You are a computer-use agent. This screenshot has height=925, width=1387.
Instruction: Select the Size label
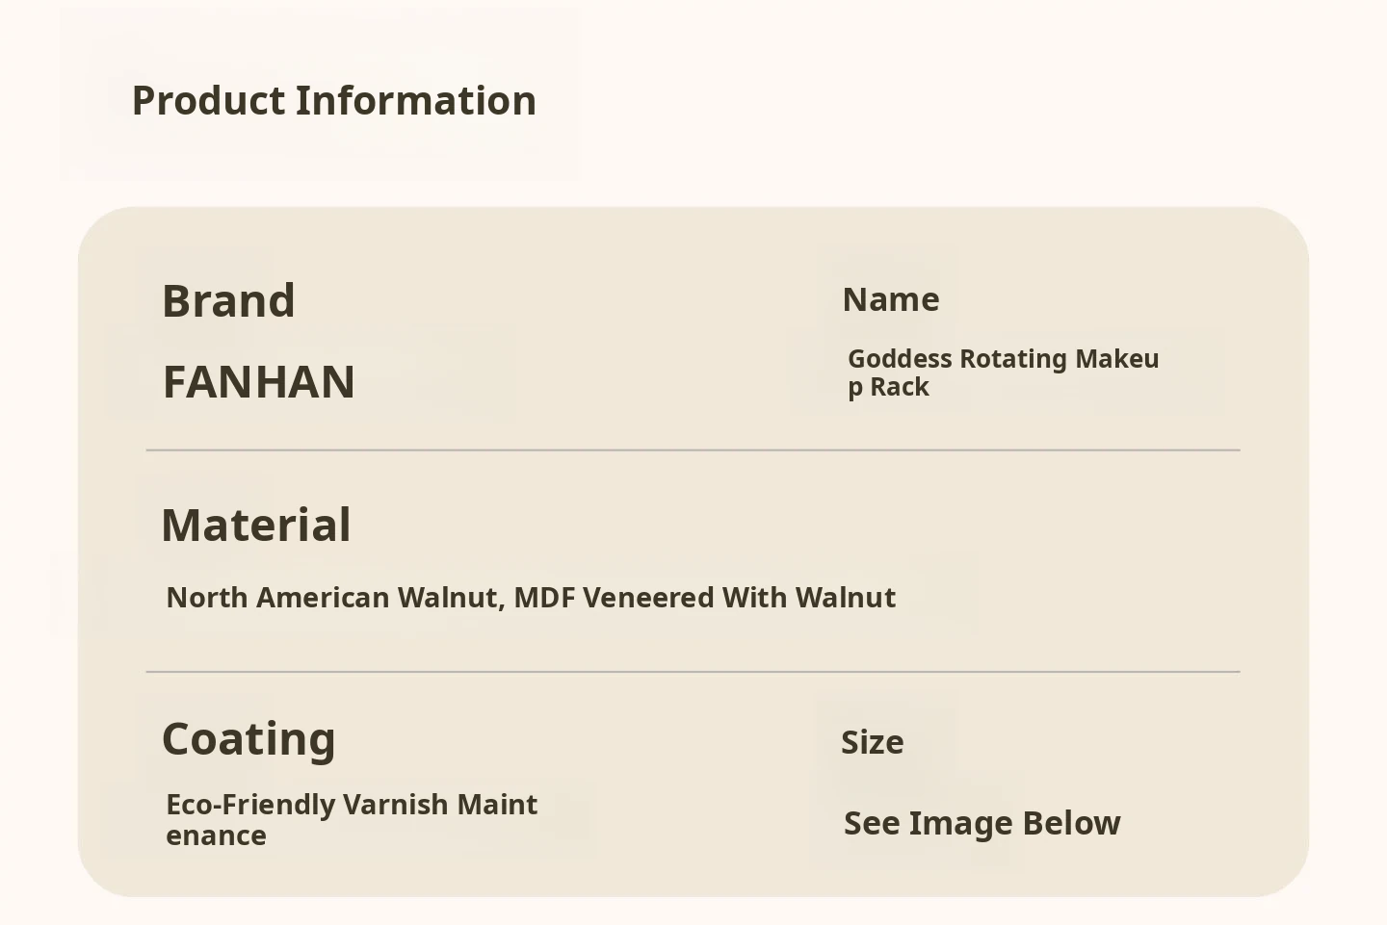click(x=873, y=742)
